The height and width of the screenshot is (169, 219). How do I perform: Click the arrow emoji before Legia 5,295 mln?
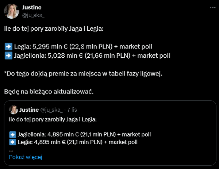[x=8, y=46]
